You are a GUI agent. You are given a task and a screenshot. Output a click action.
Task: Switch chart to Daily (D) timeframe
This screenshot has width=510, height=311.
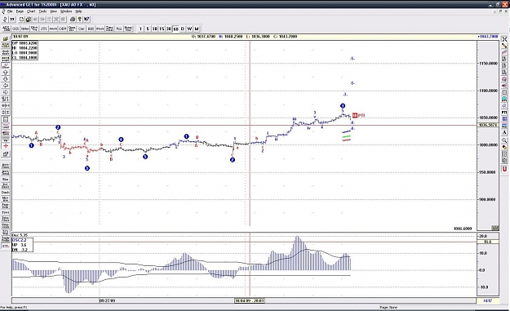pos(183,29)
